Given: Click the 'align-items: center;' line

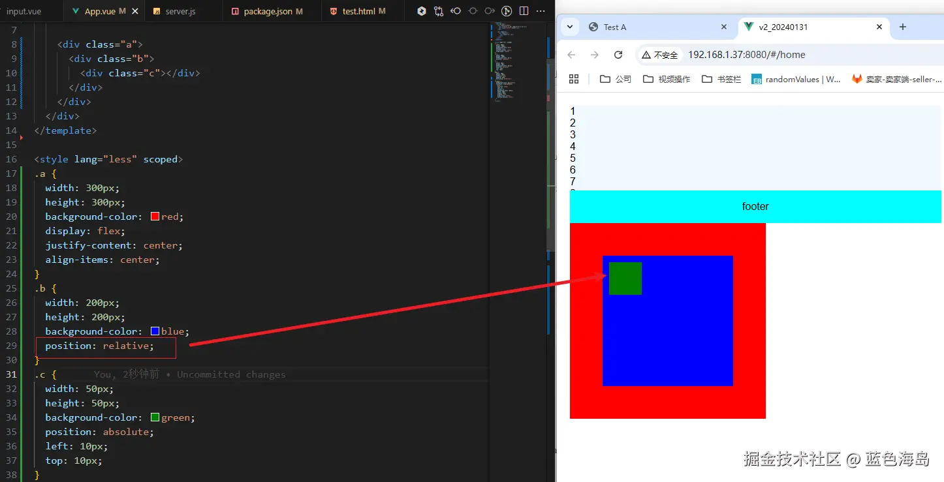Looking at the screenshot, I should [102, 260].
